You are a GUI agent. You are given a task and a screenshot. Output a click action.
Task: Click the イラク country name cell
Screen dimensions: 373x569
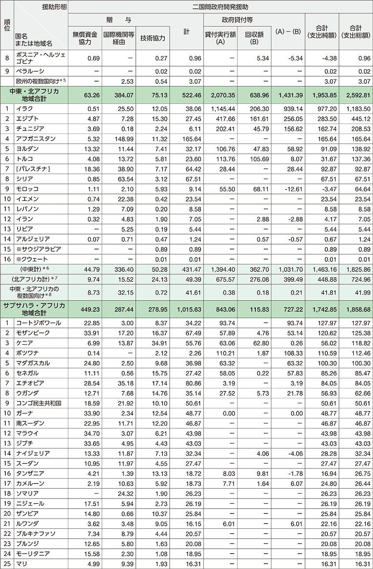(25, 109)
